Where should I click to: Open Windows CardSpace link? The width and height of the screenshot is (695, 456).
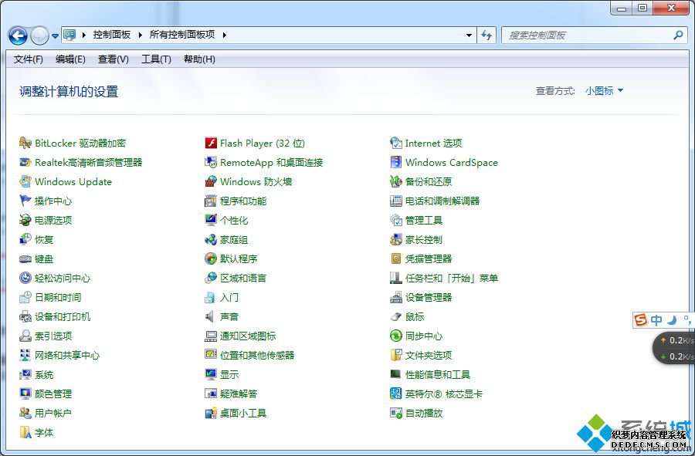[452, 163]
